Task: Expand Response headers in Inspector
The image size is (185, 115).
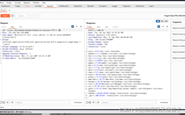Action: click(x=178, y=58)
